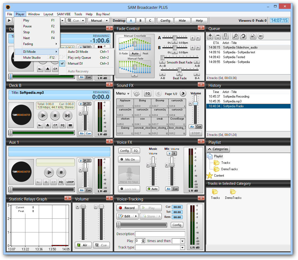This screenshot has width=298, height=260.
Task: Toggle the Aux 1 LOOP button
Action: click(x=70, y=182)
